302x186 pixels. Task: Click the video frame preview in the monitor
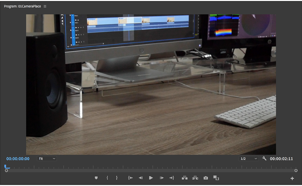click(151, 84)
